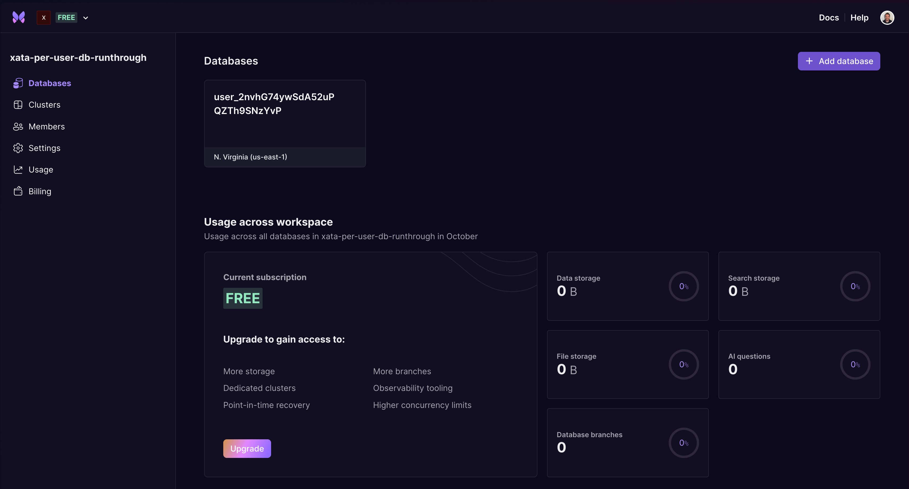Click the Databases sidebar icon
Viewport: 909px width, 489px height.
(x=18, y=83)
